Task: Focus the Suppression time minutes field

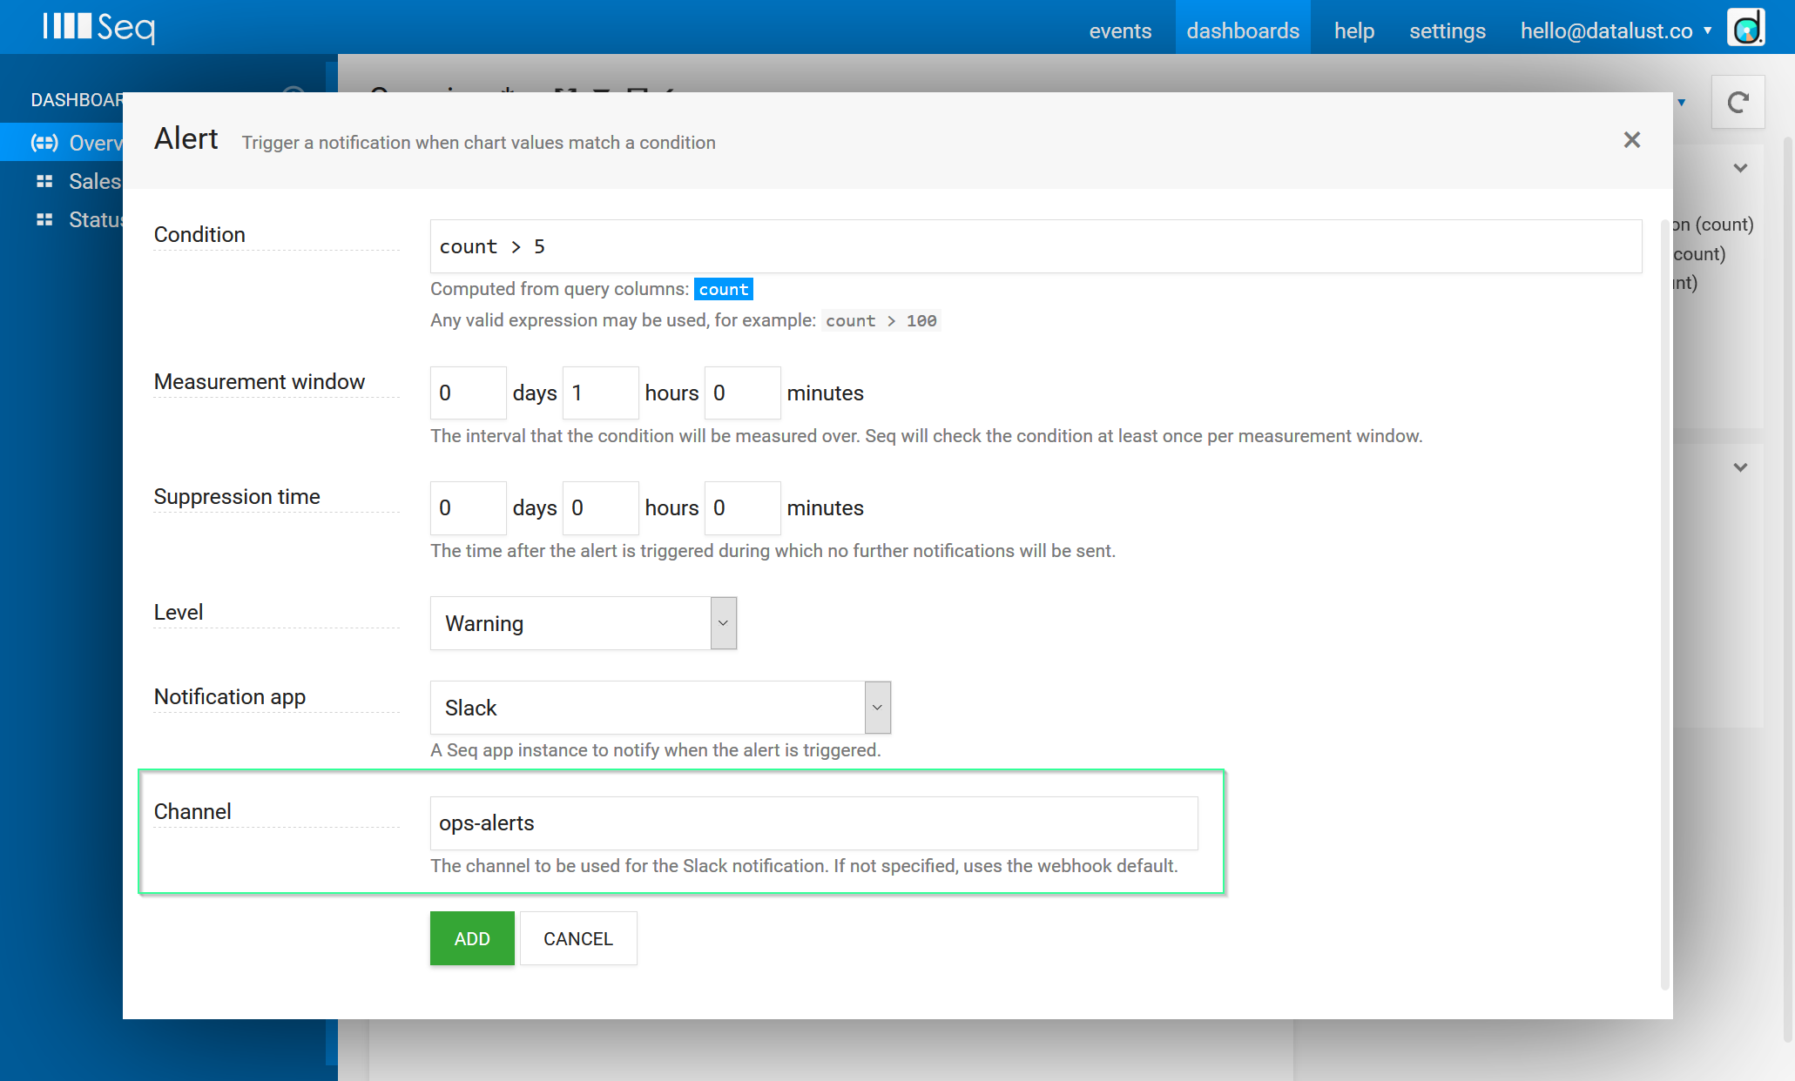Action: tap(742, 507)
